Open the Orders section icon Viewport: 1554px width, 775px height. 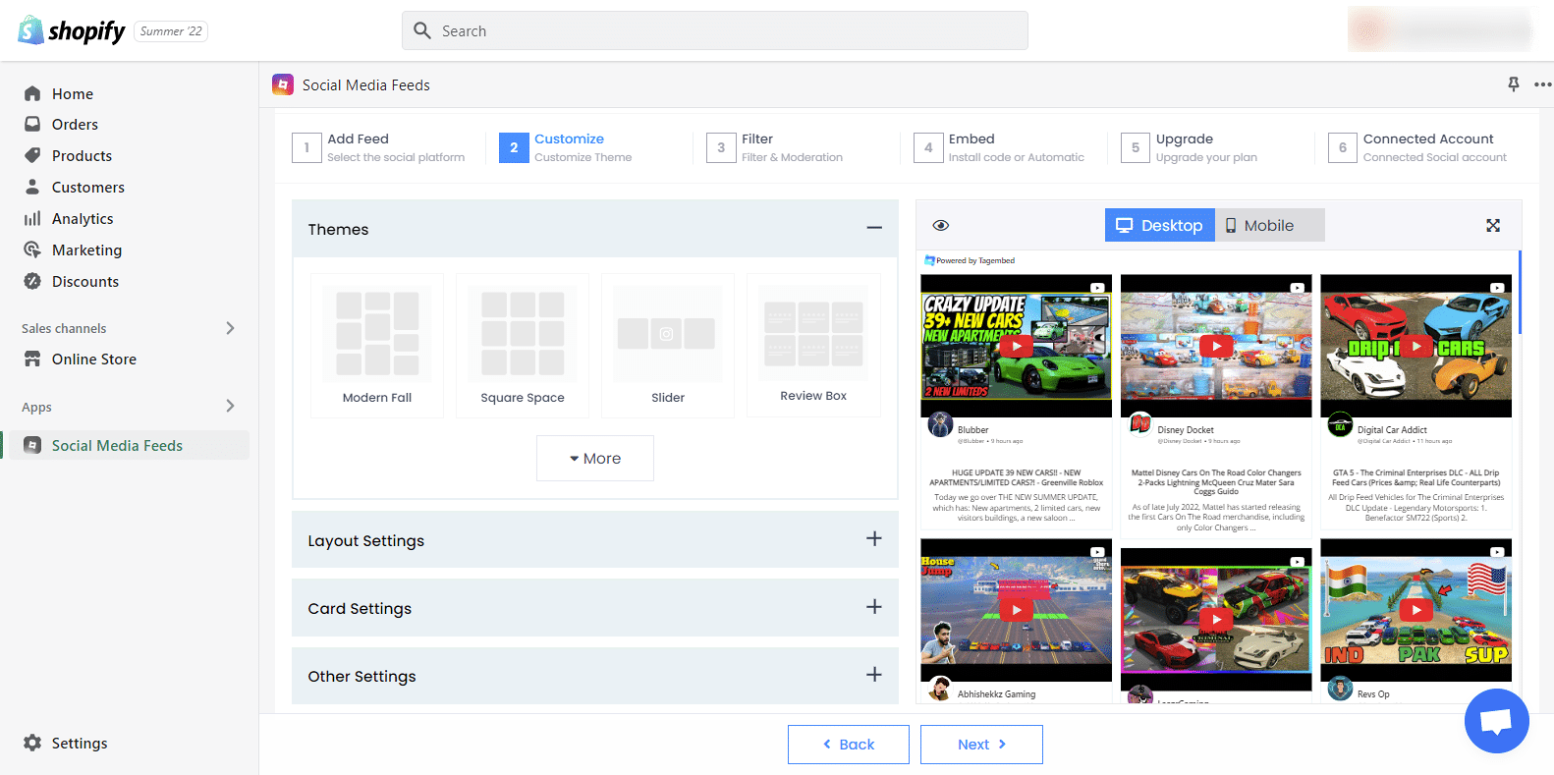(32, 125)
